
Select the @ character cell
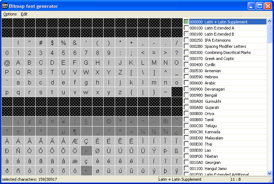(7, 63)
